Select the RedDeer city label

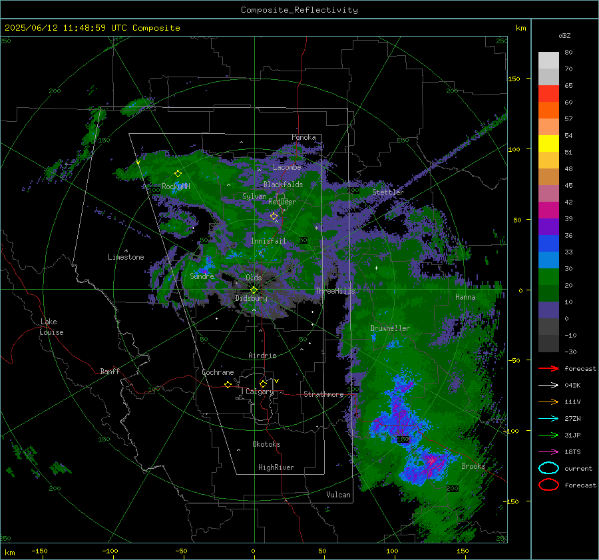coord(282,202)
